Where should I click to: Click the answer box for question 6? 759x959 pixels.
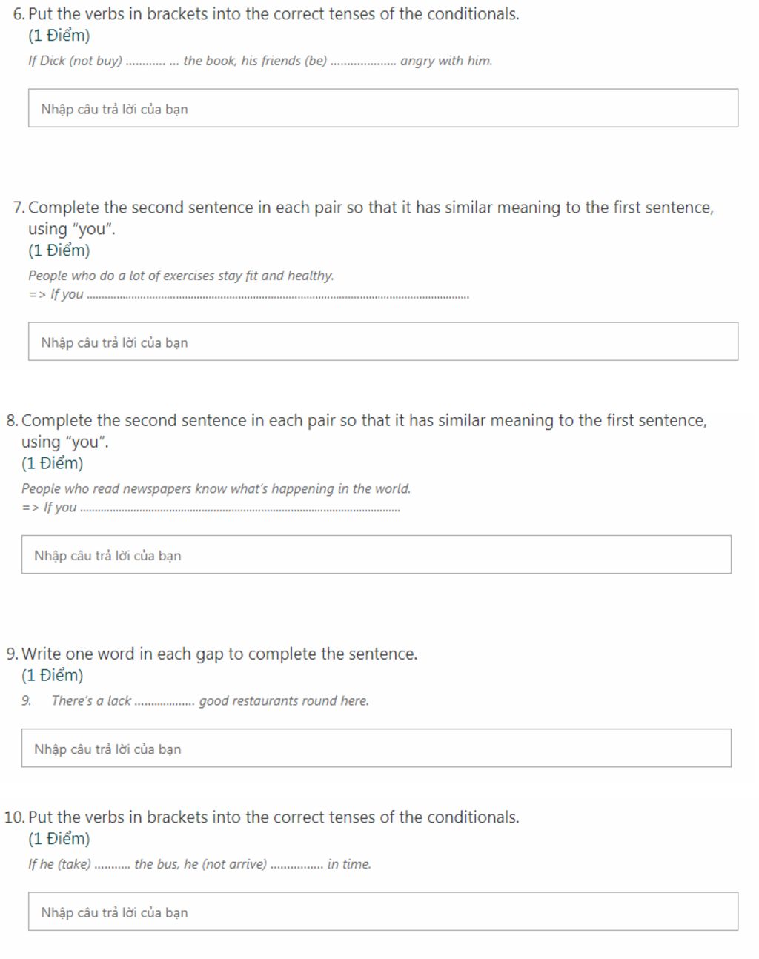click(x=383, y=108)
